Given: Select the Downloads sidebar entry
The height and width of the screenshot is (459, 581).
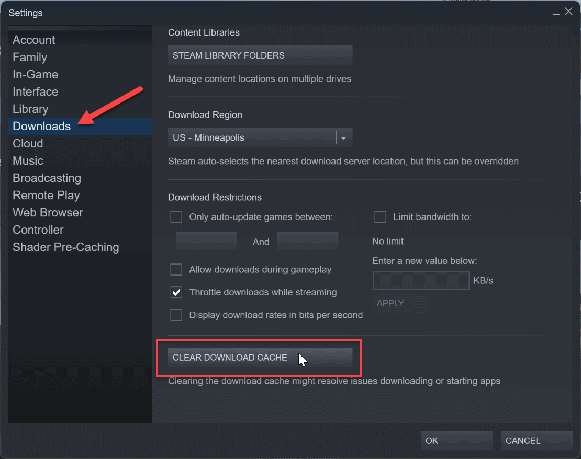Looking at the screenshot, I should (41, 126).
